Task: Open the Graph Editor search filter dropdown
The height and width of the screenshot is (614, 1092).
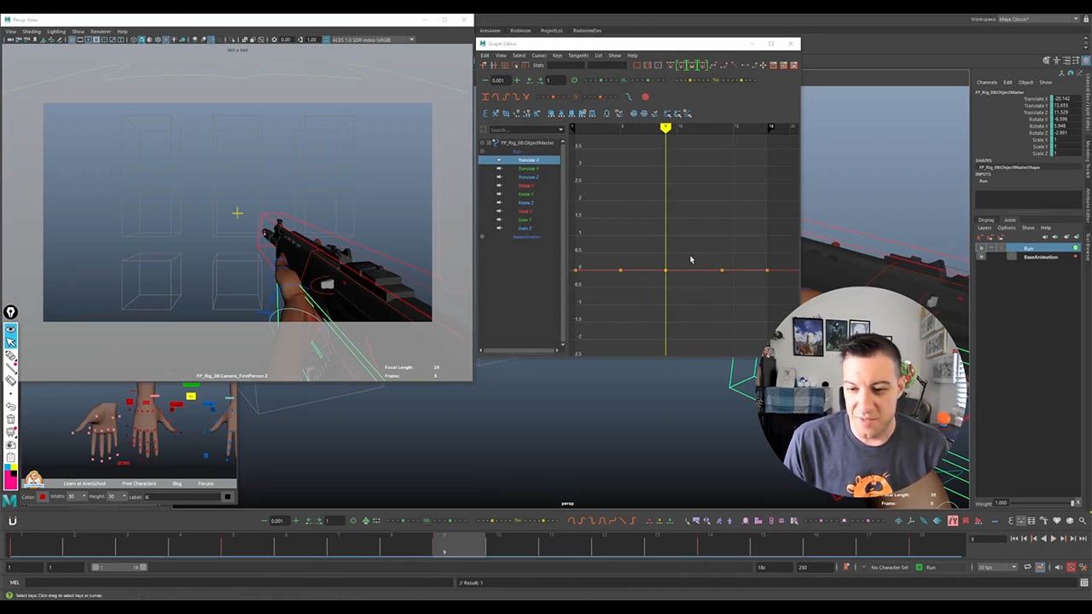Action: tap(560, 130)
